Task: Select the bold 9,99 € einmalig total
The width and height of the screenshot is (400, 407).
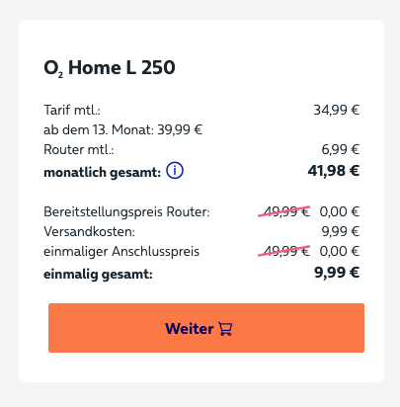Action: pyautogui.click(x=337, y=273)
